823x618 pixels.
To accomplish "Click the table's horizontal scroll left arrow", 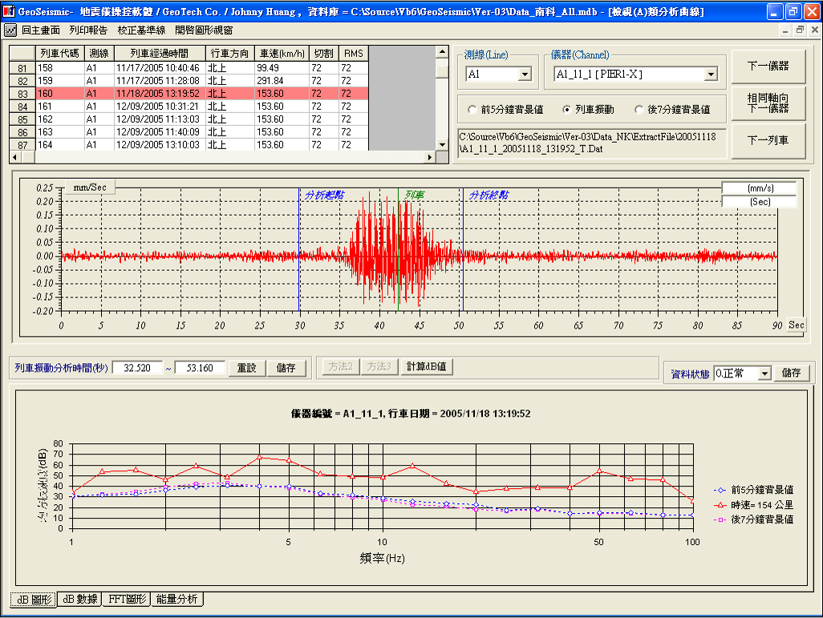I will [14, 157].
